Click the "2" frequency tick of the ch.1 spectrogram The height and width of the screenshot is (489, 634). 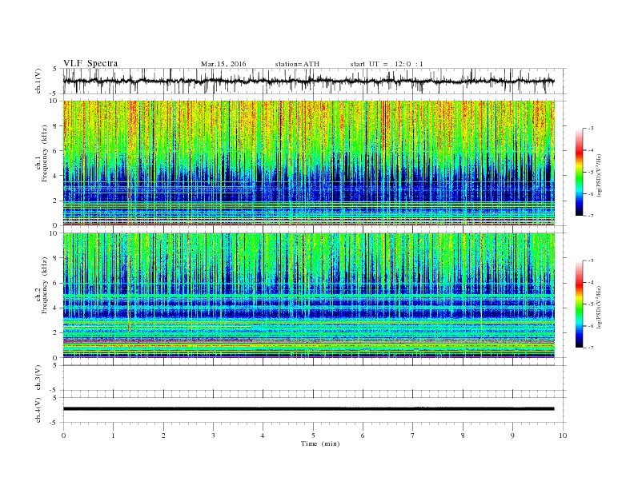(x=56, y=201)
